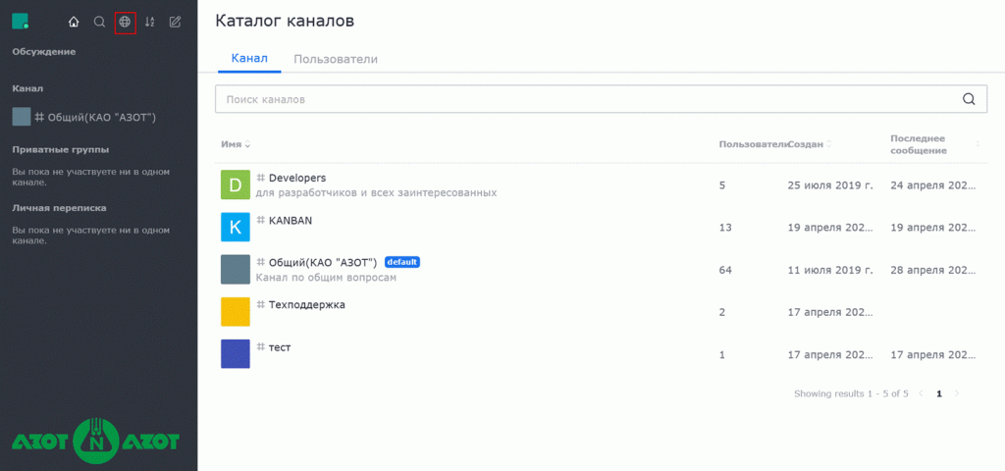Click the Home icon in sidebar
1005x471 pixels.
pos(74,22)
